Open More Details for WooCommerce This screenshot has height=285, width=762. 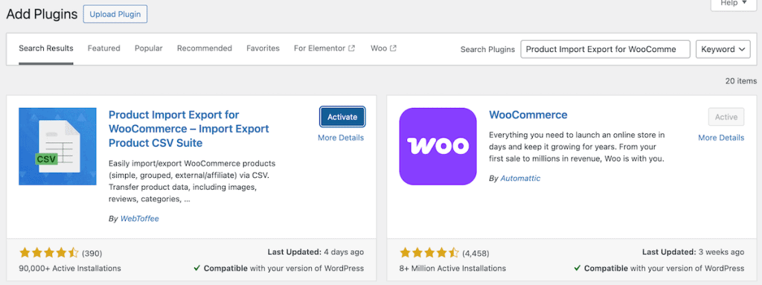point(721,138)
